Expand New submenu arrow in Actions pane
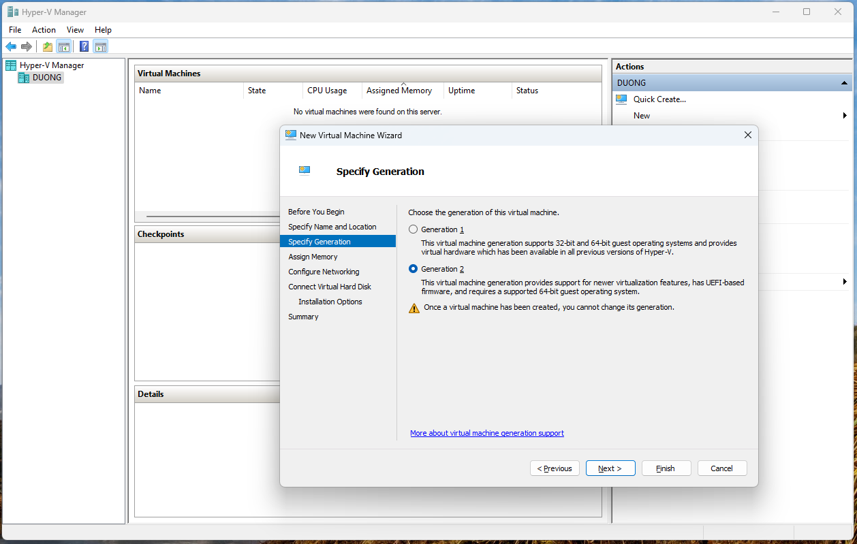The width and height of the screenshot is (857, 544). pos(845,116)
